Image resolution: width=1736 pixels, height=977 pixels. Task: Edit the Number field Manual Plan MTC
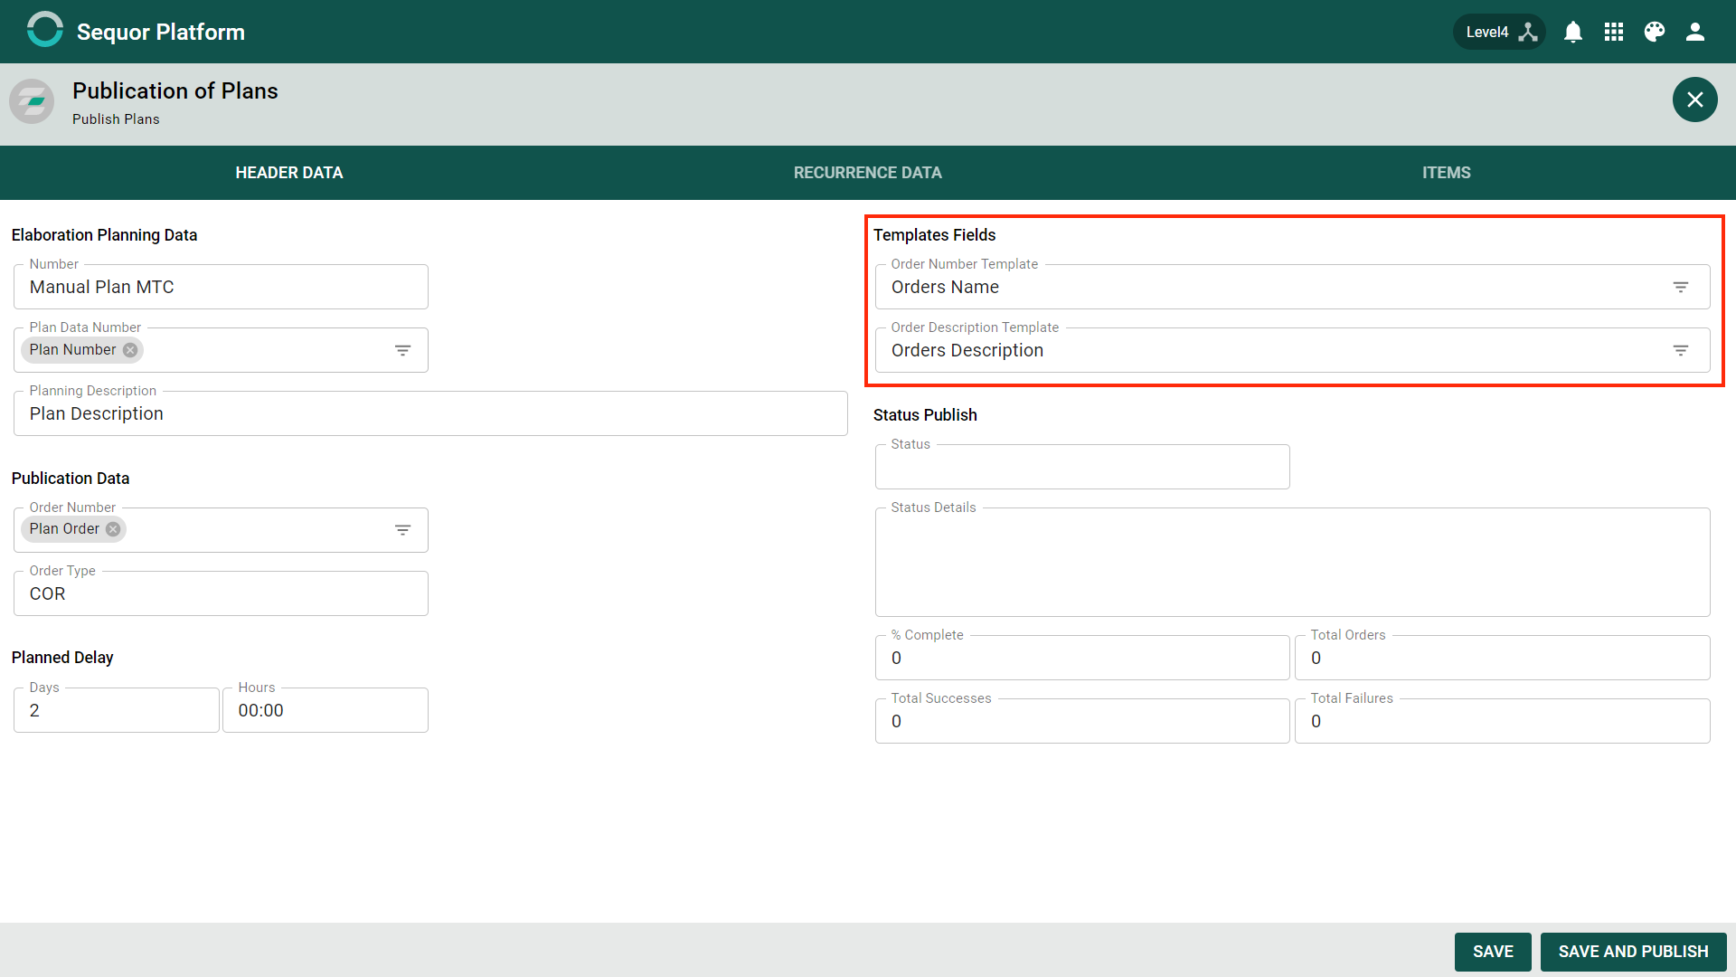point(221,287)
